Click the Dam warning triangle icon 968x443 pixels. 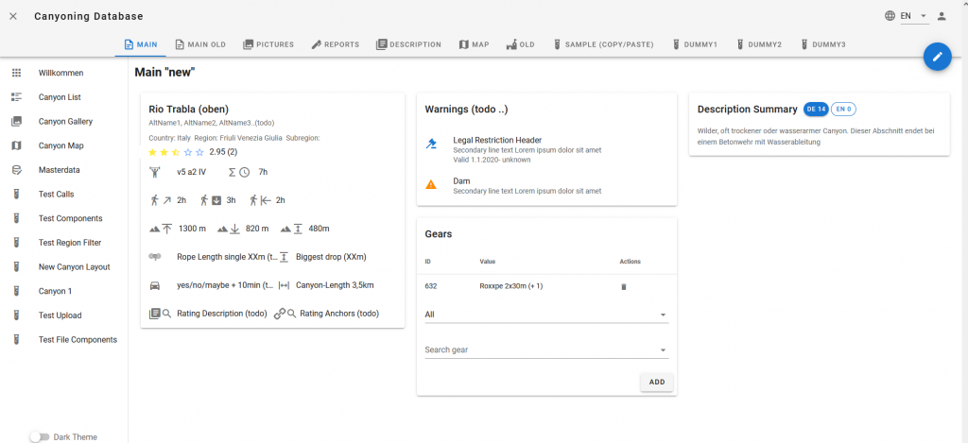pos(431,184)
